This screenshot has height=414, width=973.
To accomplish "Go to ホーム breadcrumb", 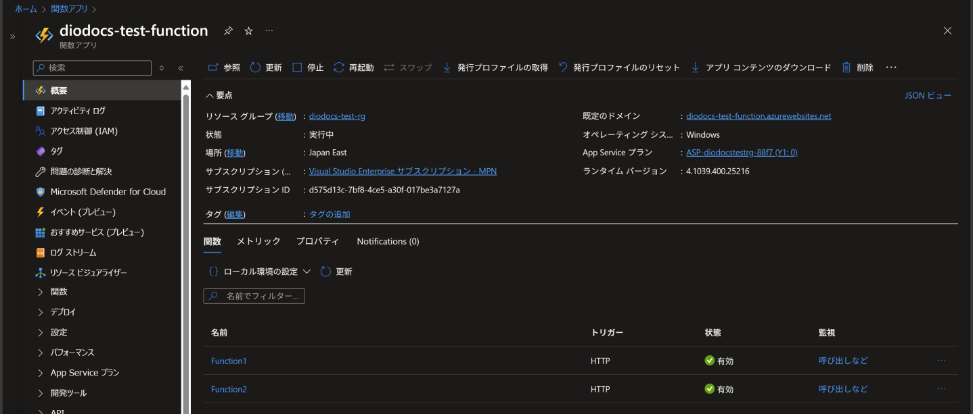I will pyautogui.click(x=26, y=9).
